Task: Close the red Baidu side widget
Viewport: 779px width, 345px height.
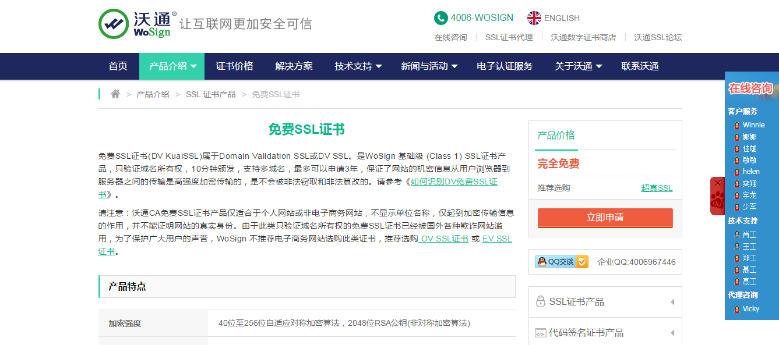Action: (x=718, y=183)
